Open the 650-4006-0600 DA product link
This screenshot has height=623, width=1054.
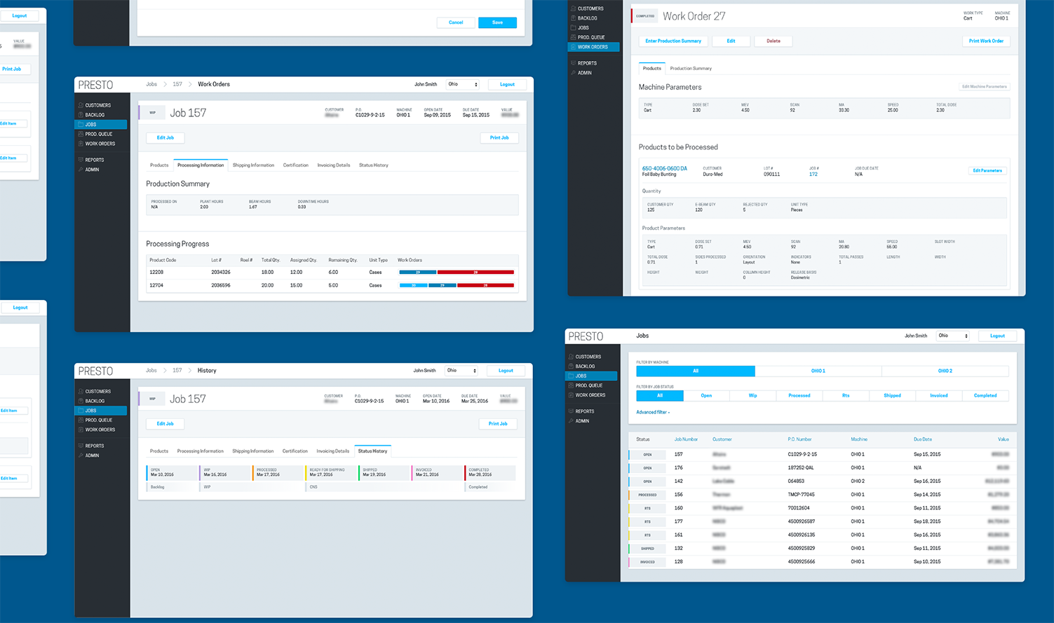click(x=665, y=169)
